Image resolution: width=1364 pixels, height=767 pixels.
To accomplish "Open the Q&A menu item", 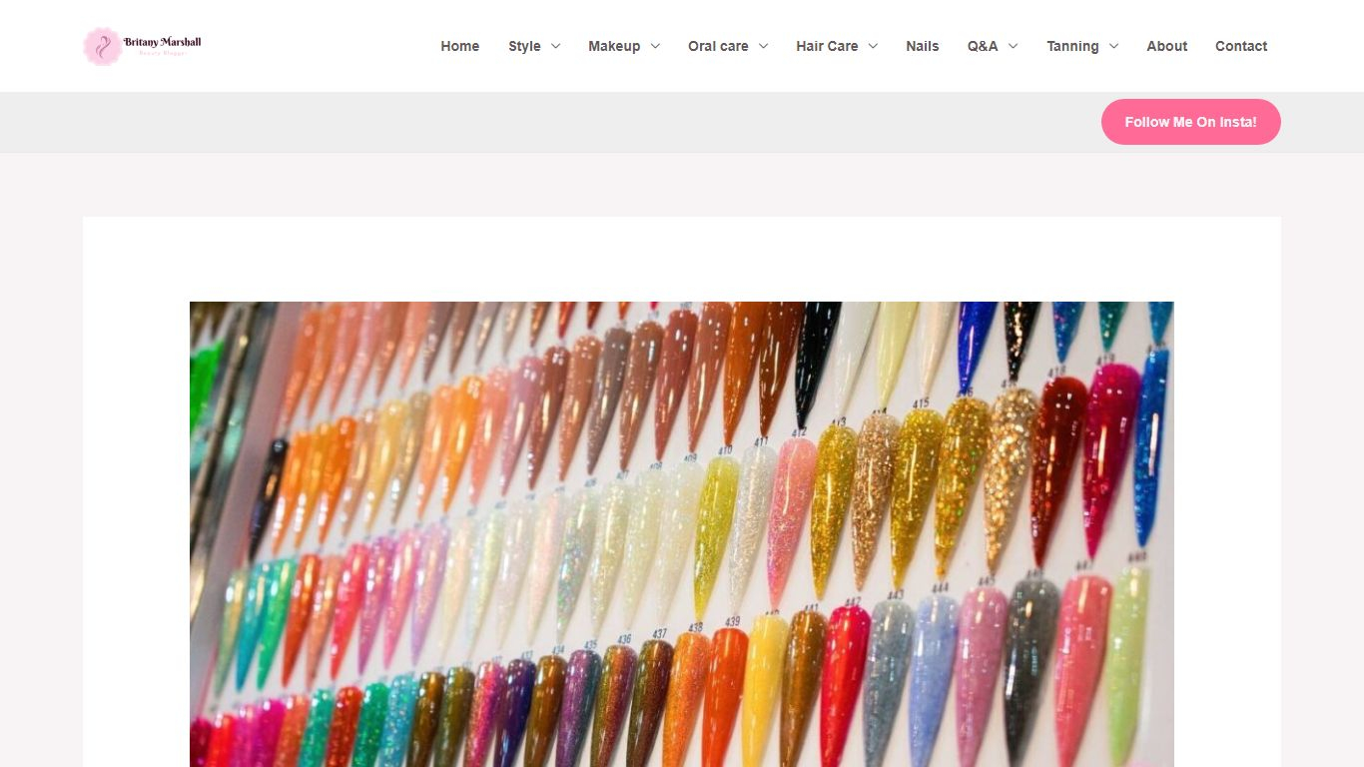I will (x=983, y=46).
